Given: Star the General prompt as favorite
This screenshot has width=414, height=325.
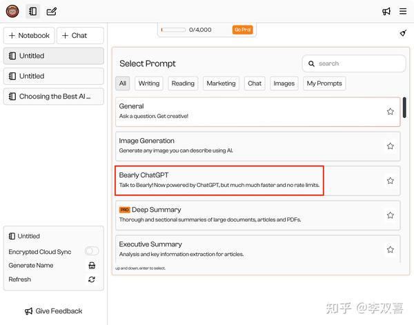Looking at the screenshot, I should tap(390, 112).
